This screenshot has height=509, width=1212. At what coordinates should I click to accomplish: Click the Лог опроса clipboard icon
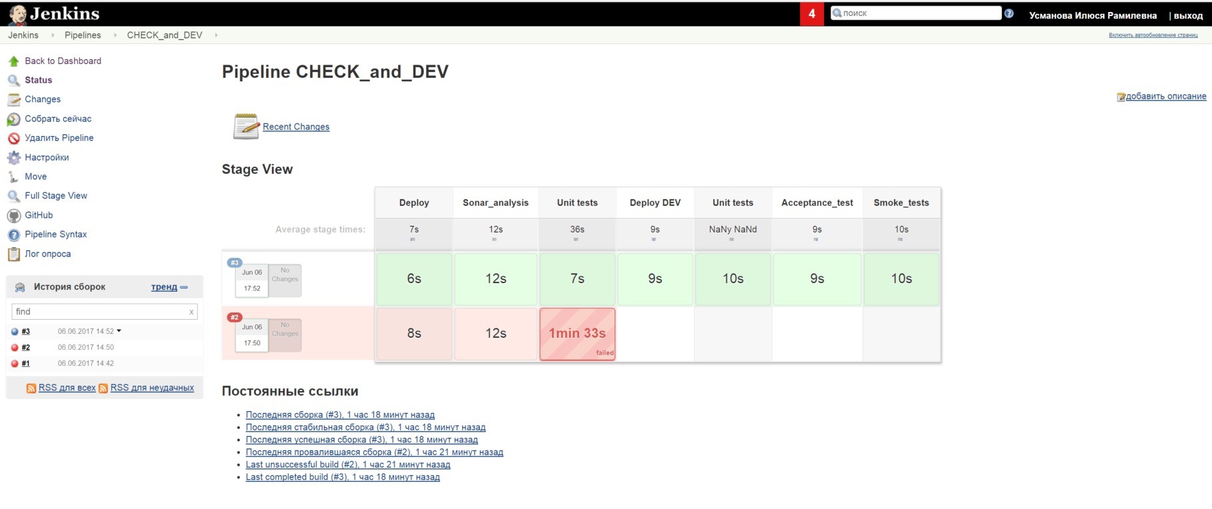coord(13,254)
